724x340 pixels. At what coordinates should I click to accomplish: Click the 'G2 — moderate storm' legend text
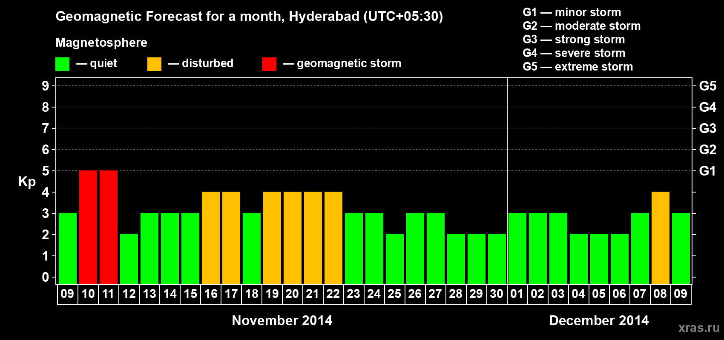pyautogui.click(x=582, y=26)
